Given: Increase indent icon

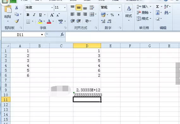Looking at the screenshot, I should click(x=79, y=21).
